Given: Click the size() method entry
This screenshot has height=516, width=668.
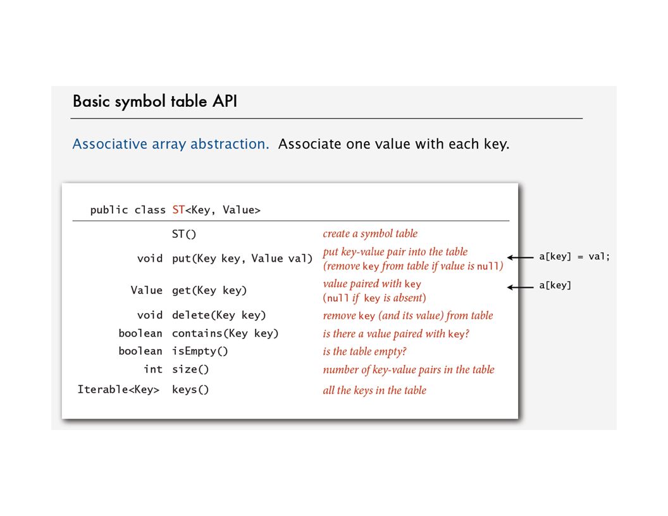Looking at the screenshot, I should (190, 369).
